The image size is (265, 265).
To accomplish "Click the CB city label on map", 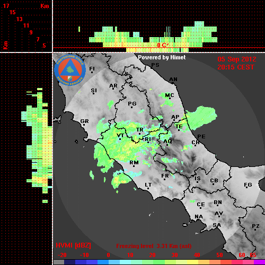I will [214, 181].
